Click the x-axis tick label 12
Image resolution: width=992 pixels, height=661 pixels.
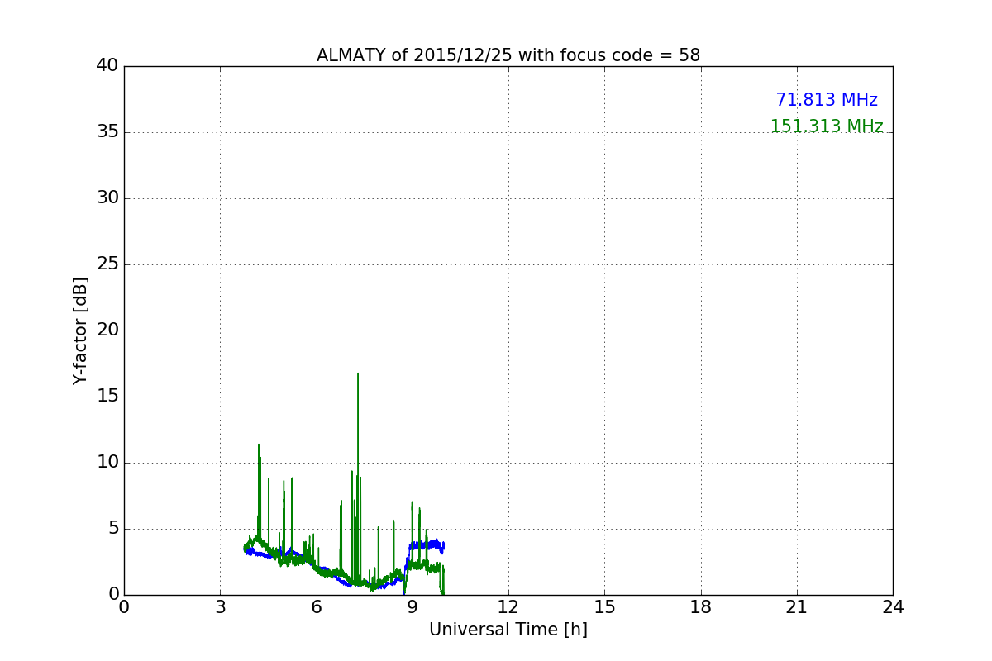point(508,607)
